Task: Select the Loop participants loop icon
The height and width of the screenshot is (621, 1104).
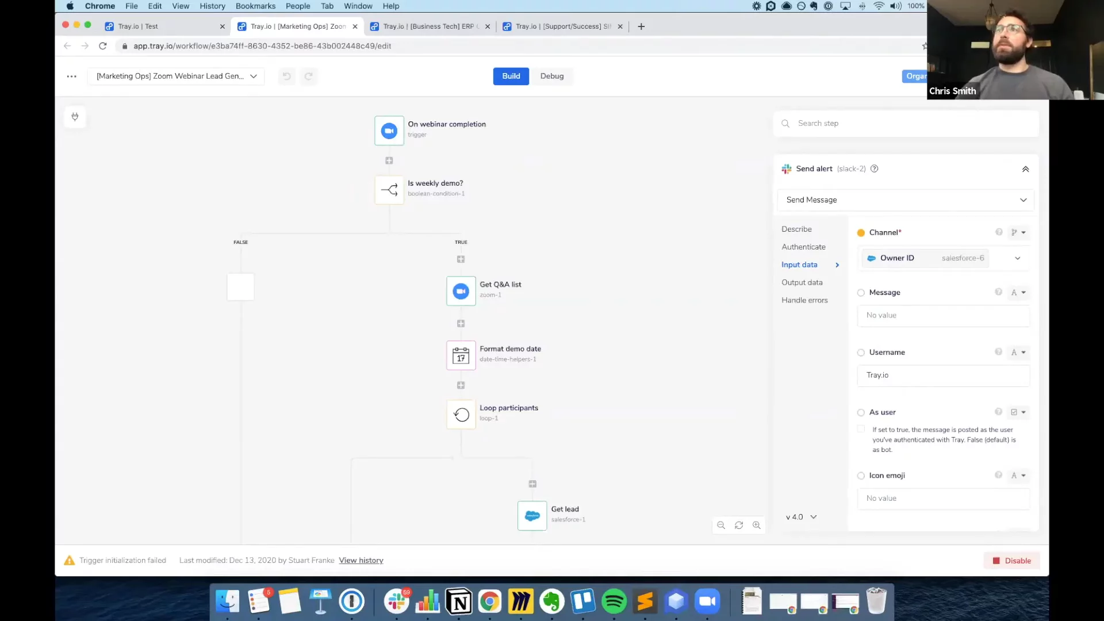Action: pyautogui.click(x=461, y=415)
